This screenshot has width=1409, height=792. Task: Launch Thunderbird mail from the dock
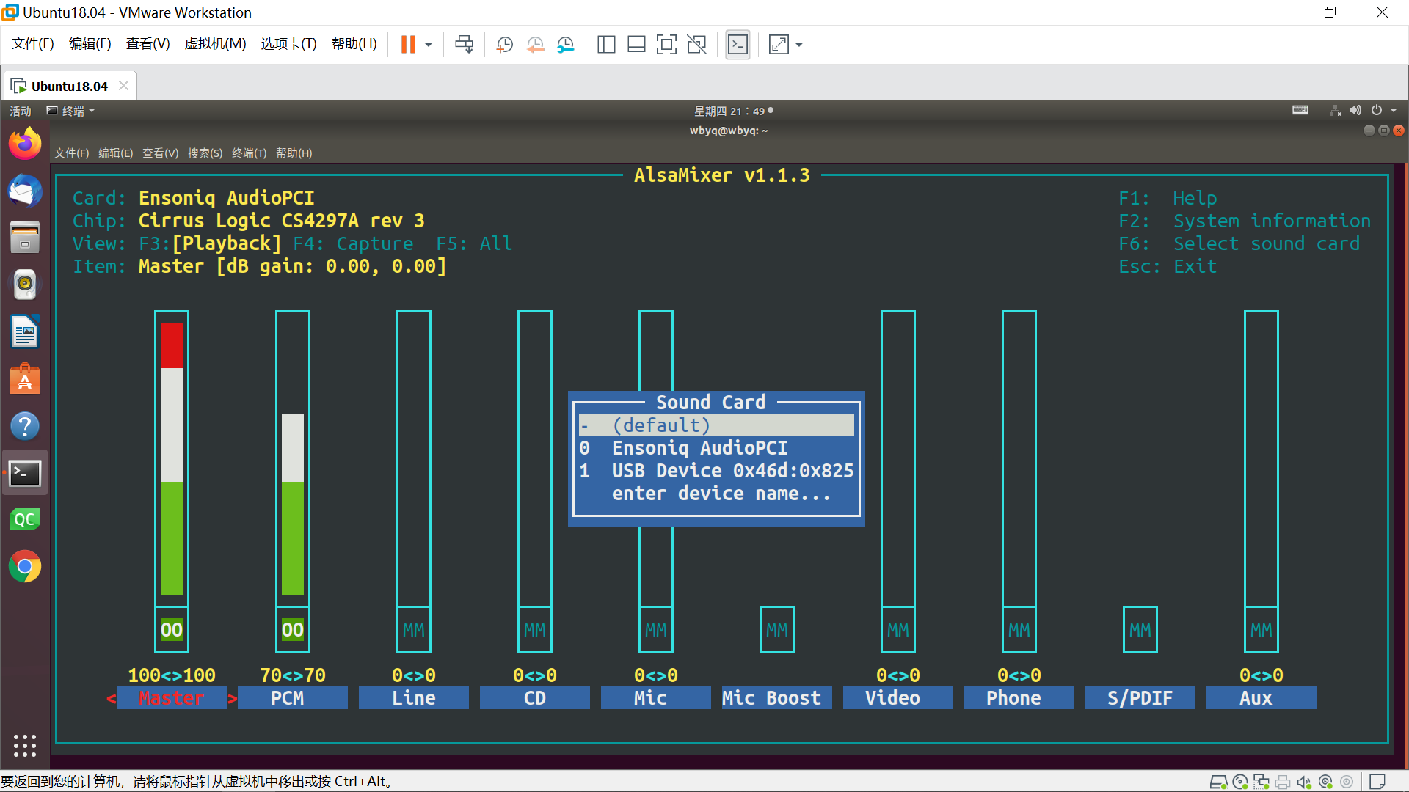coord(25,191)
